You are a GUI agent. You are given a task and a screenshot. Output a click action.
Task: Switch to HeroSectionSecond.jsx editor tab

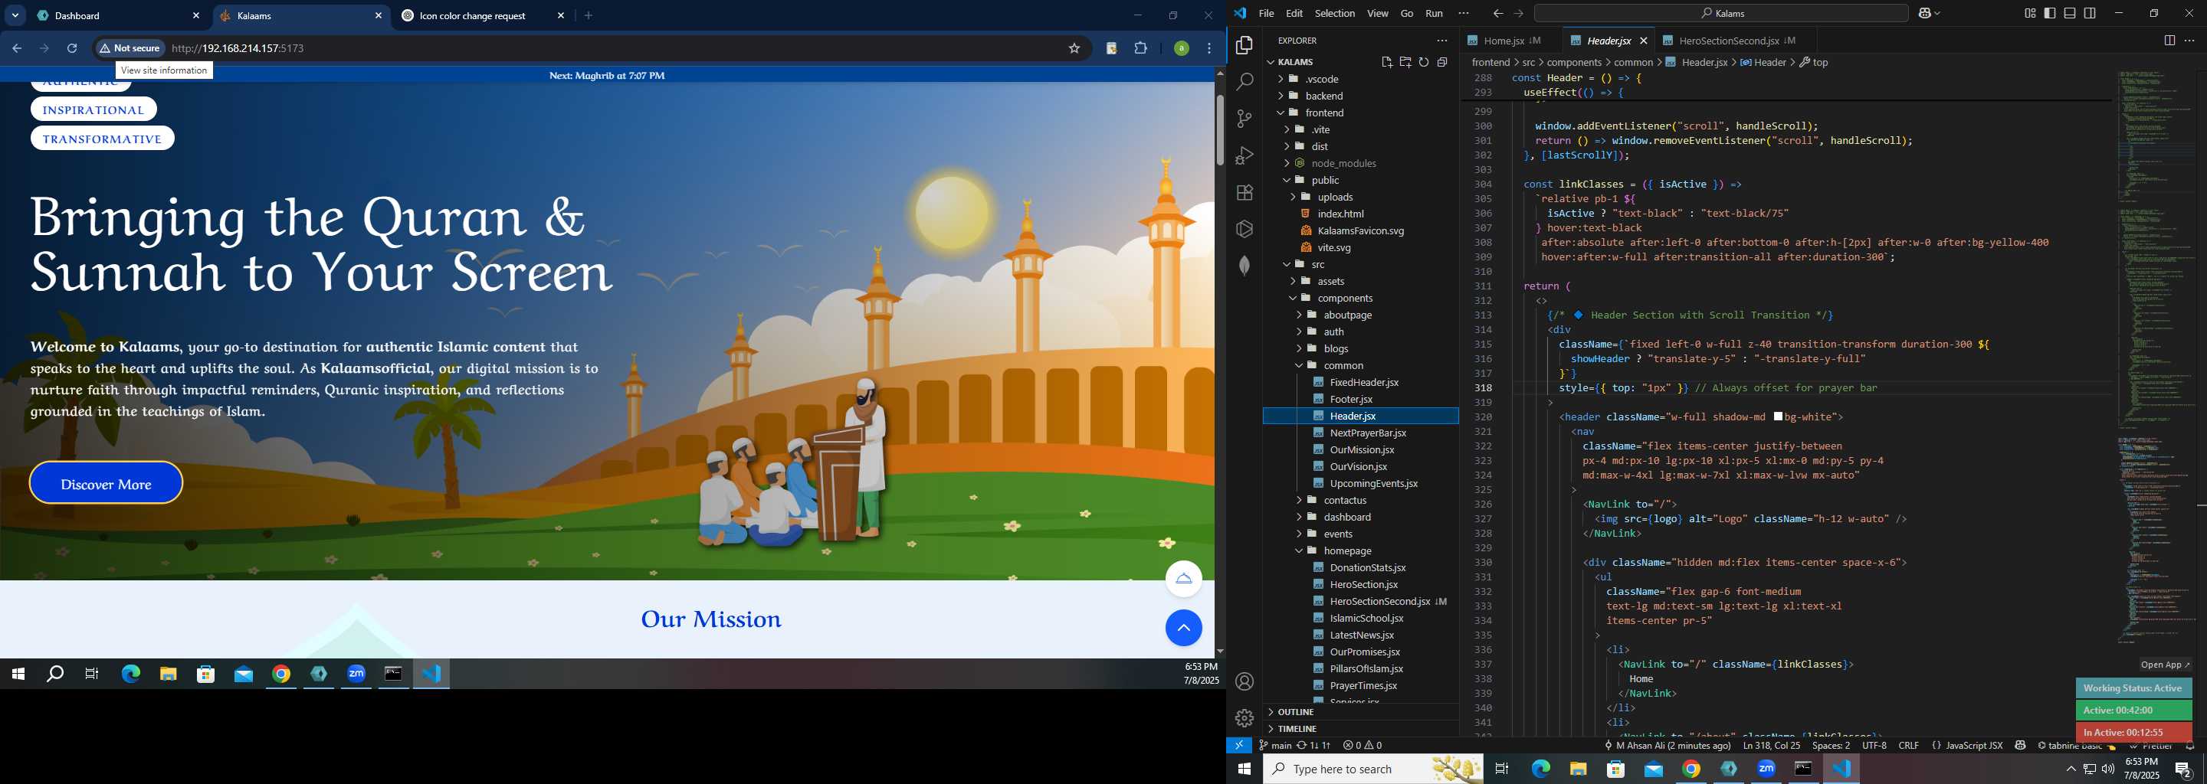[1736, 41]
